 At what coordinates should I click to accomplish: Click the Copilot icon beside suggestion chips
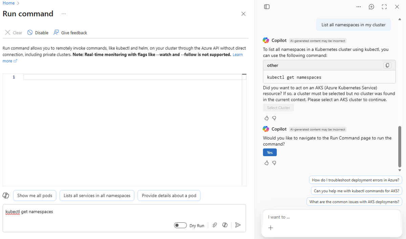(6, 195)
